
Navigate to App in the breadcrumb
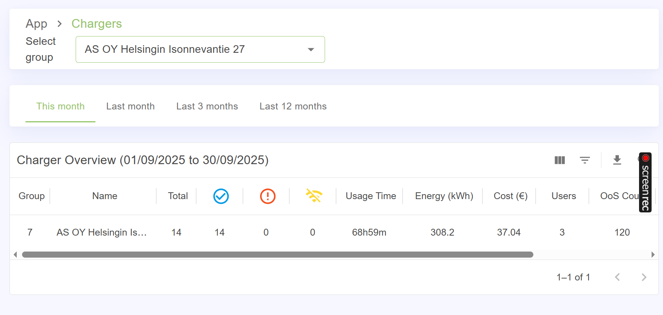click(x=36, y=24)
